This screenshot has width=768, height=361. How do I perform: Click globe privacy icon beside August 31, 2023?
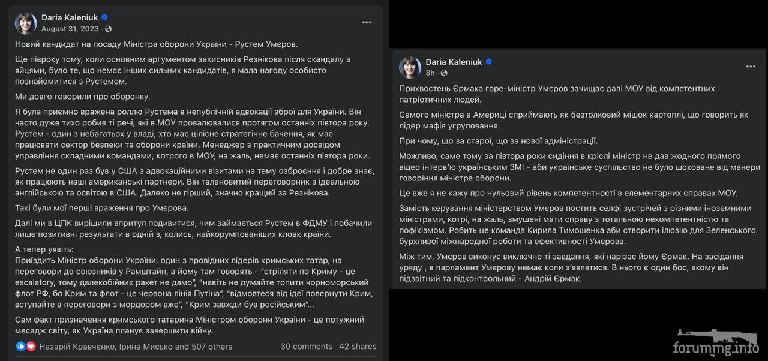(x=108, y=29)
